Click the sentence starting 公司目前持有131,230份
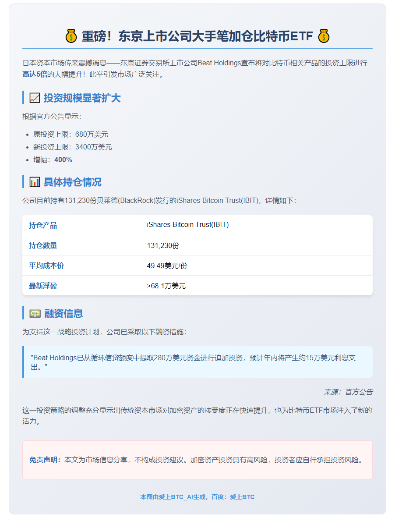The width and height of the screenshot is (395, 528). pyautogui.click(x=159, y=201)
